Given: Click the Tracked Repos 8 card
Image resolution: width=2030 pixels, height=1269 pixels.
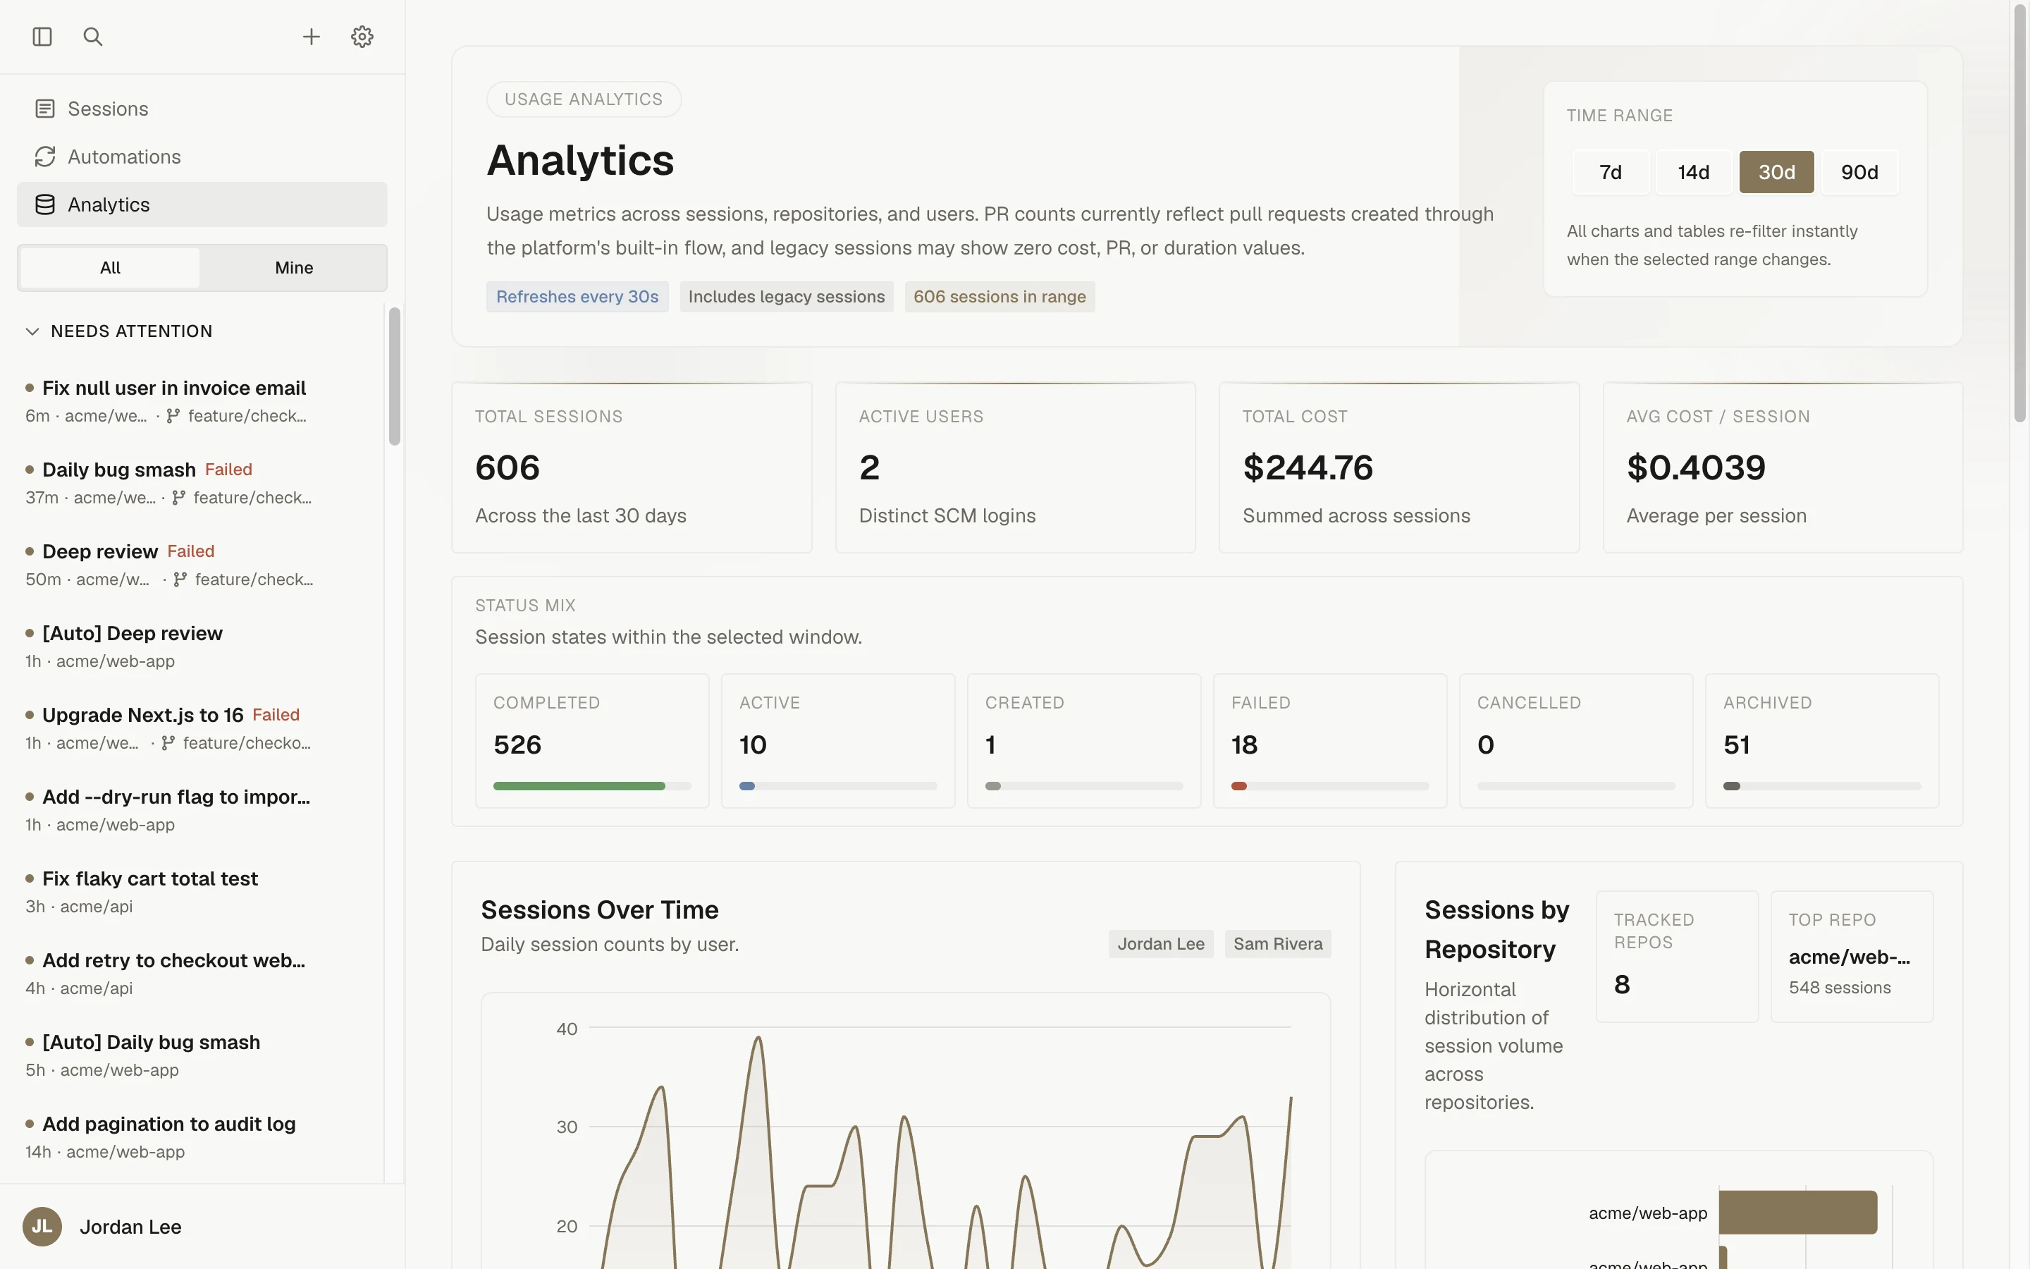Looking at the screenshot, I should coord(1677,956).
